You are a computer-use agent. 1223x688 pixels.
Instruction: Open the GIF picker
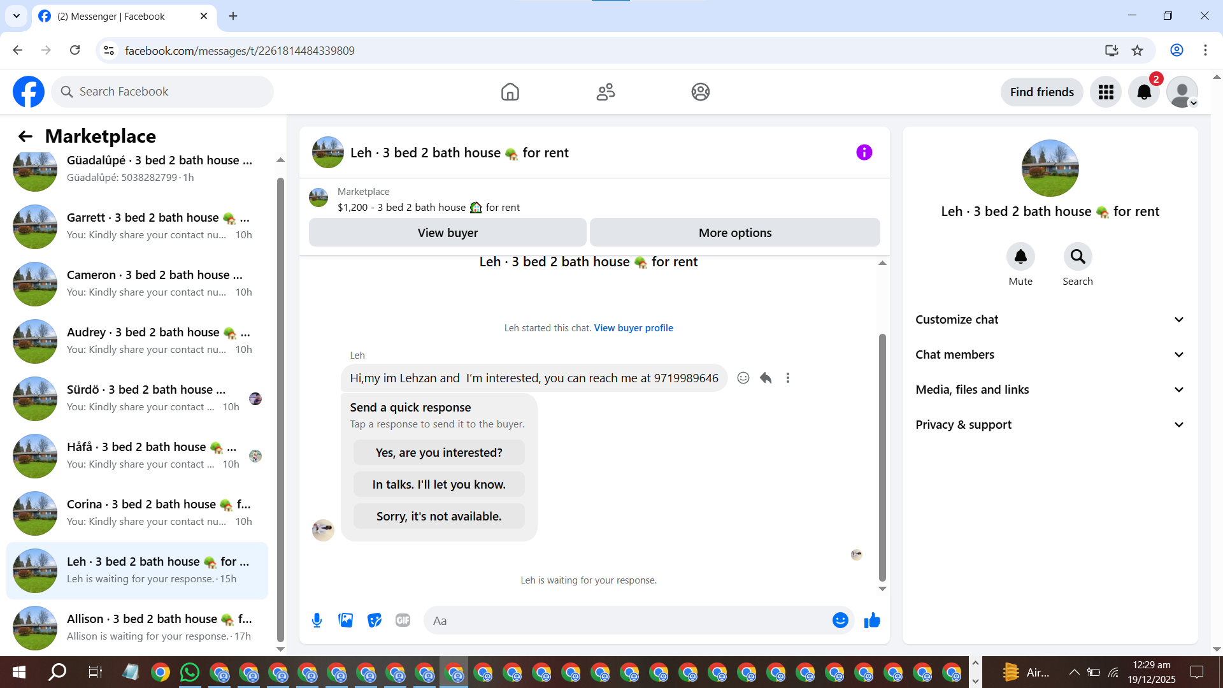pos(403,620)
